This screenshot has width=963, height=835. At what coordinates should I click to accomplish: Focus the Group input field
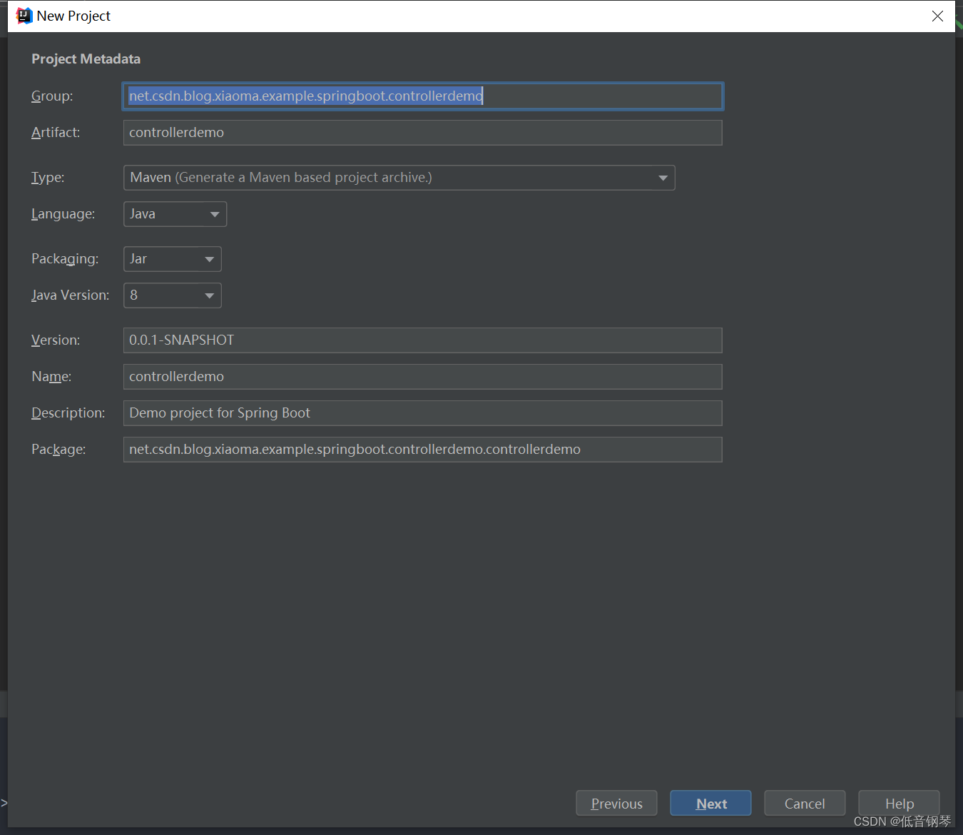click(423, 96)
